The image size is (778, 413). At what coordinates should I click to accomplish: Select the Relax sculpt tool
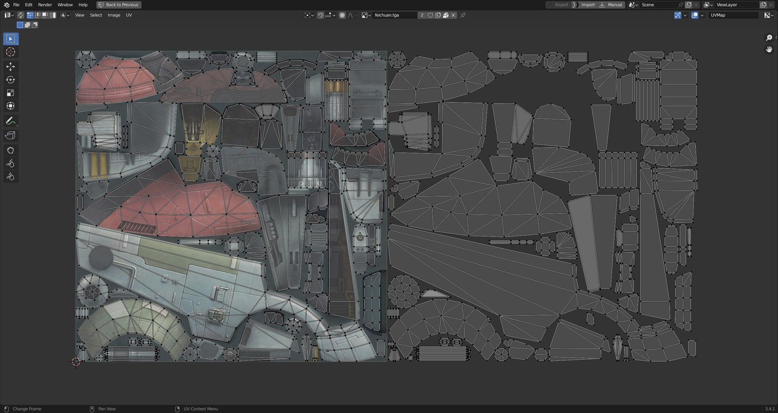(11, 163)
